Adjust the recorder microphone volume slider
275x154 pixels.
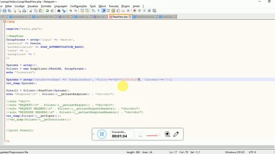click(153, 135)
